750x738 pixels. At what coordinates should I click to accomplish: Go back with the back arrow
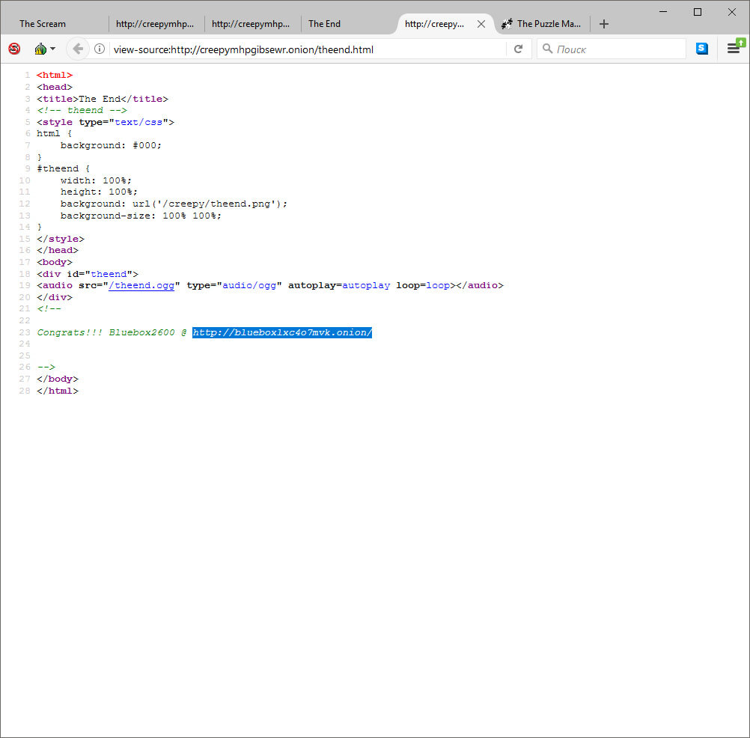[78, 49]
